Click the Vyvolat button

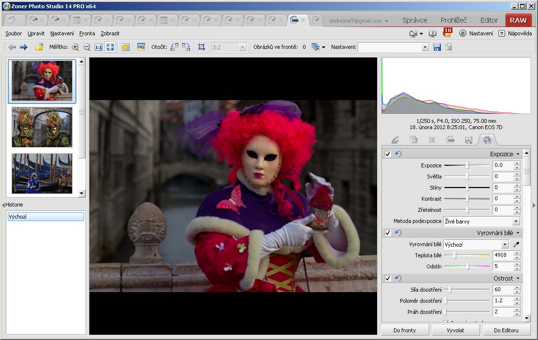(x=455, y=330)
